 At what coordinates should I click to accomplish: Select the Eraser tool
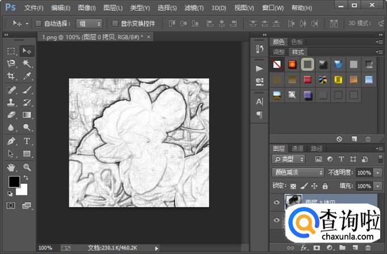click(11, 115)
